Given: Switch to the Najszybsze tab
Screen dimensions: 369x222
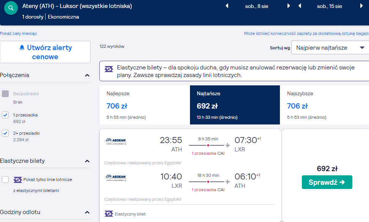Looking at the screenshot, I should [x=325, y=105].
